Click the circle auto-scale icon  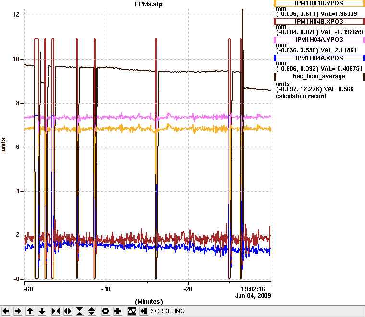[x=105, y=311]
